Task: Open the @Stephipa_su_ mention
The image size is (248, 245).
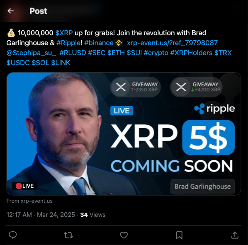Action: click(x=32, y=53)
